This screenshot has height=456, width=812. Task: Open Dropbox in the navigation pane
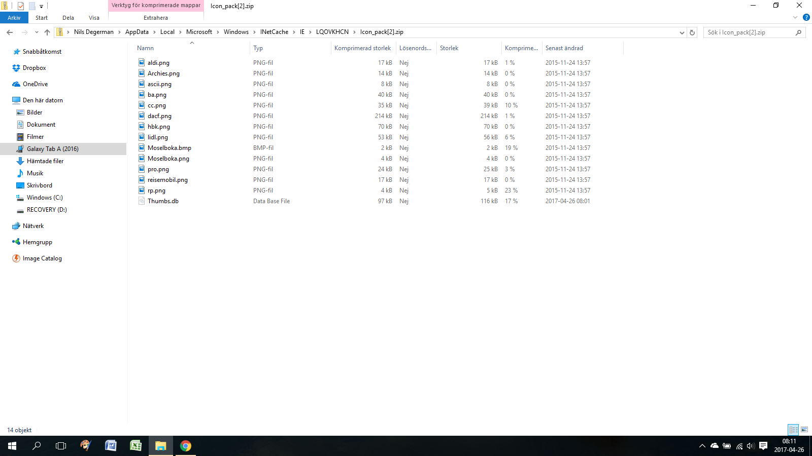(x=34, y=68)
